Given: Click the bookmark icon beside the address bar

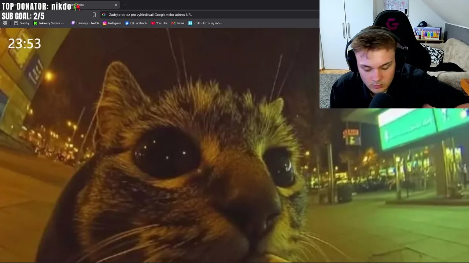Looking at the screenshot, I should pyautogui.click(x=94, y=15).
